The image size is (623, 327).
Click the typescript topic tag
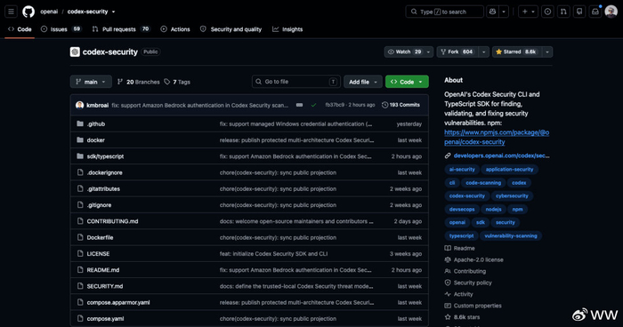click(x=461, y=235)
